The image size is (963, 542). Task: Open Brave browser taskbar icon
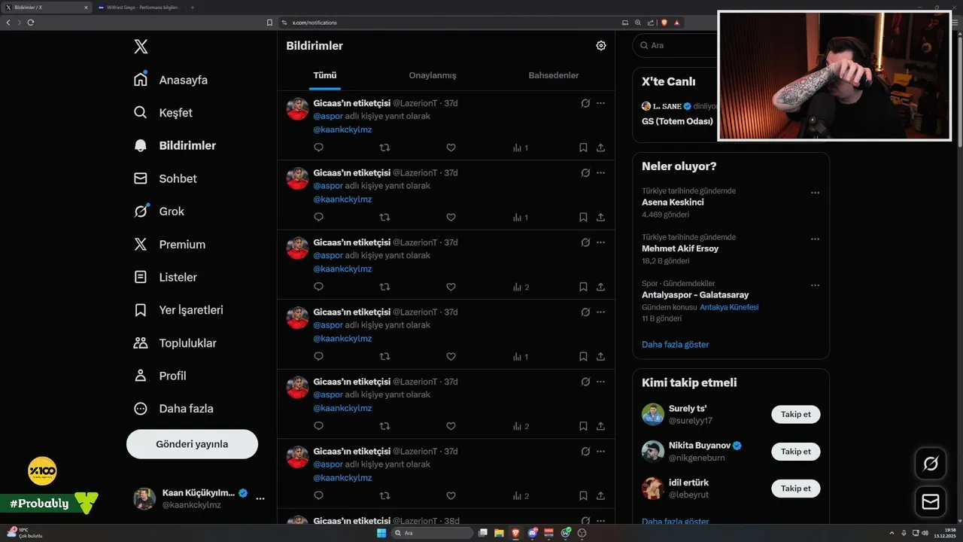click(x=515, y=533)
